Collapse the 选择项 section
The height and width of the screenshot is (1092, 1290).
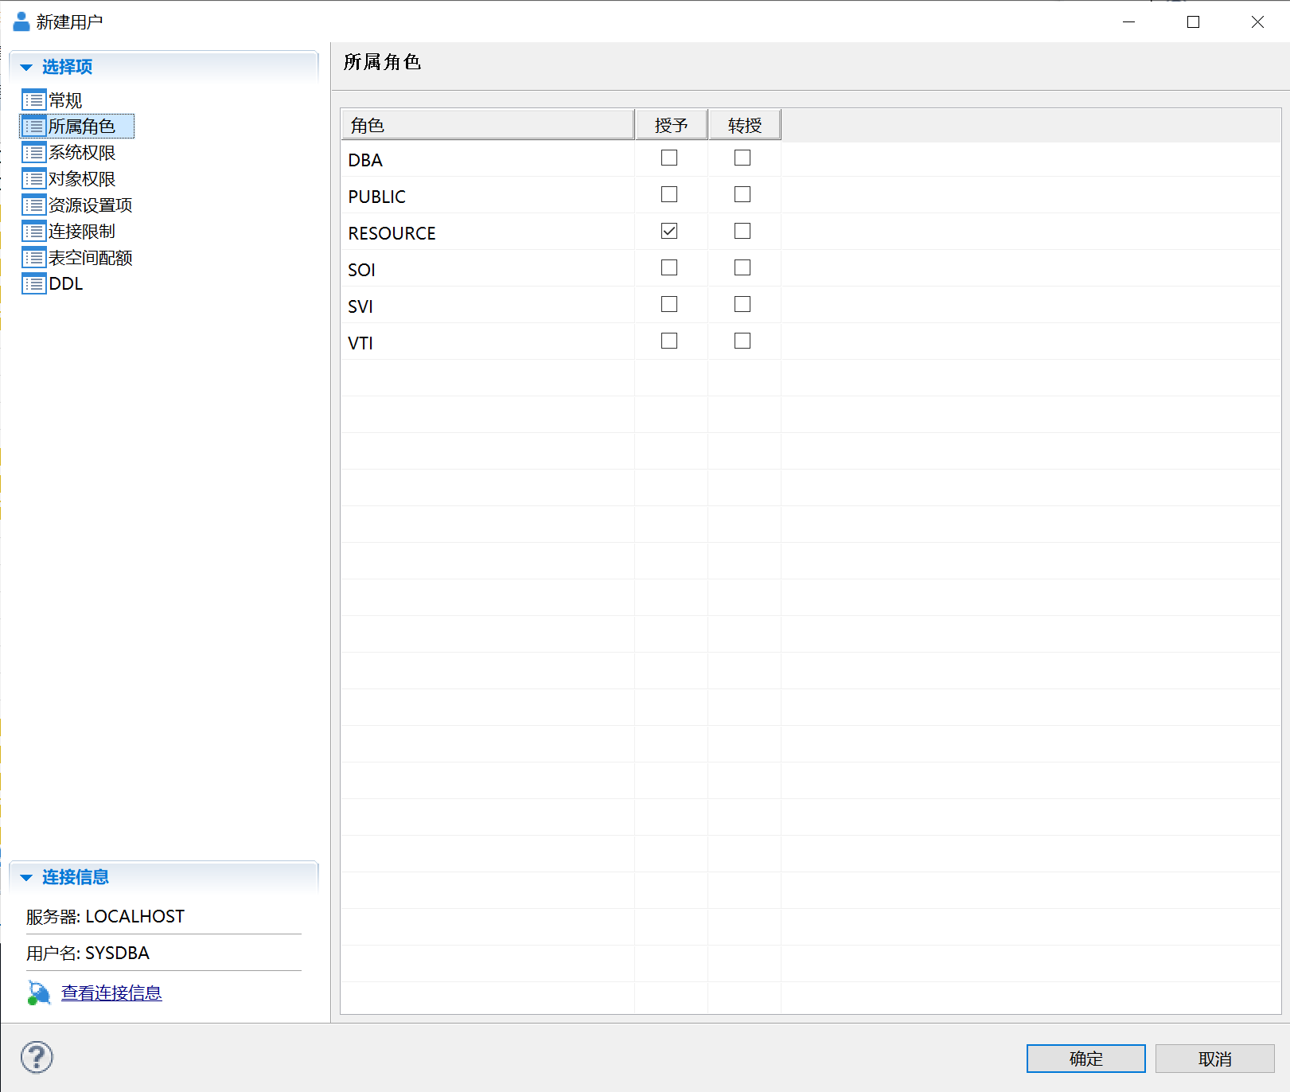[x=26, y=68]
